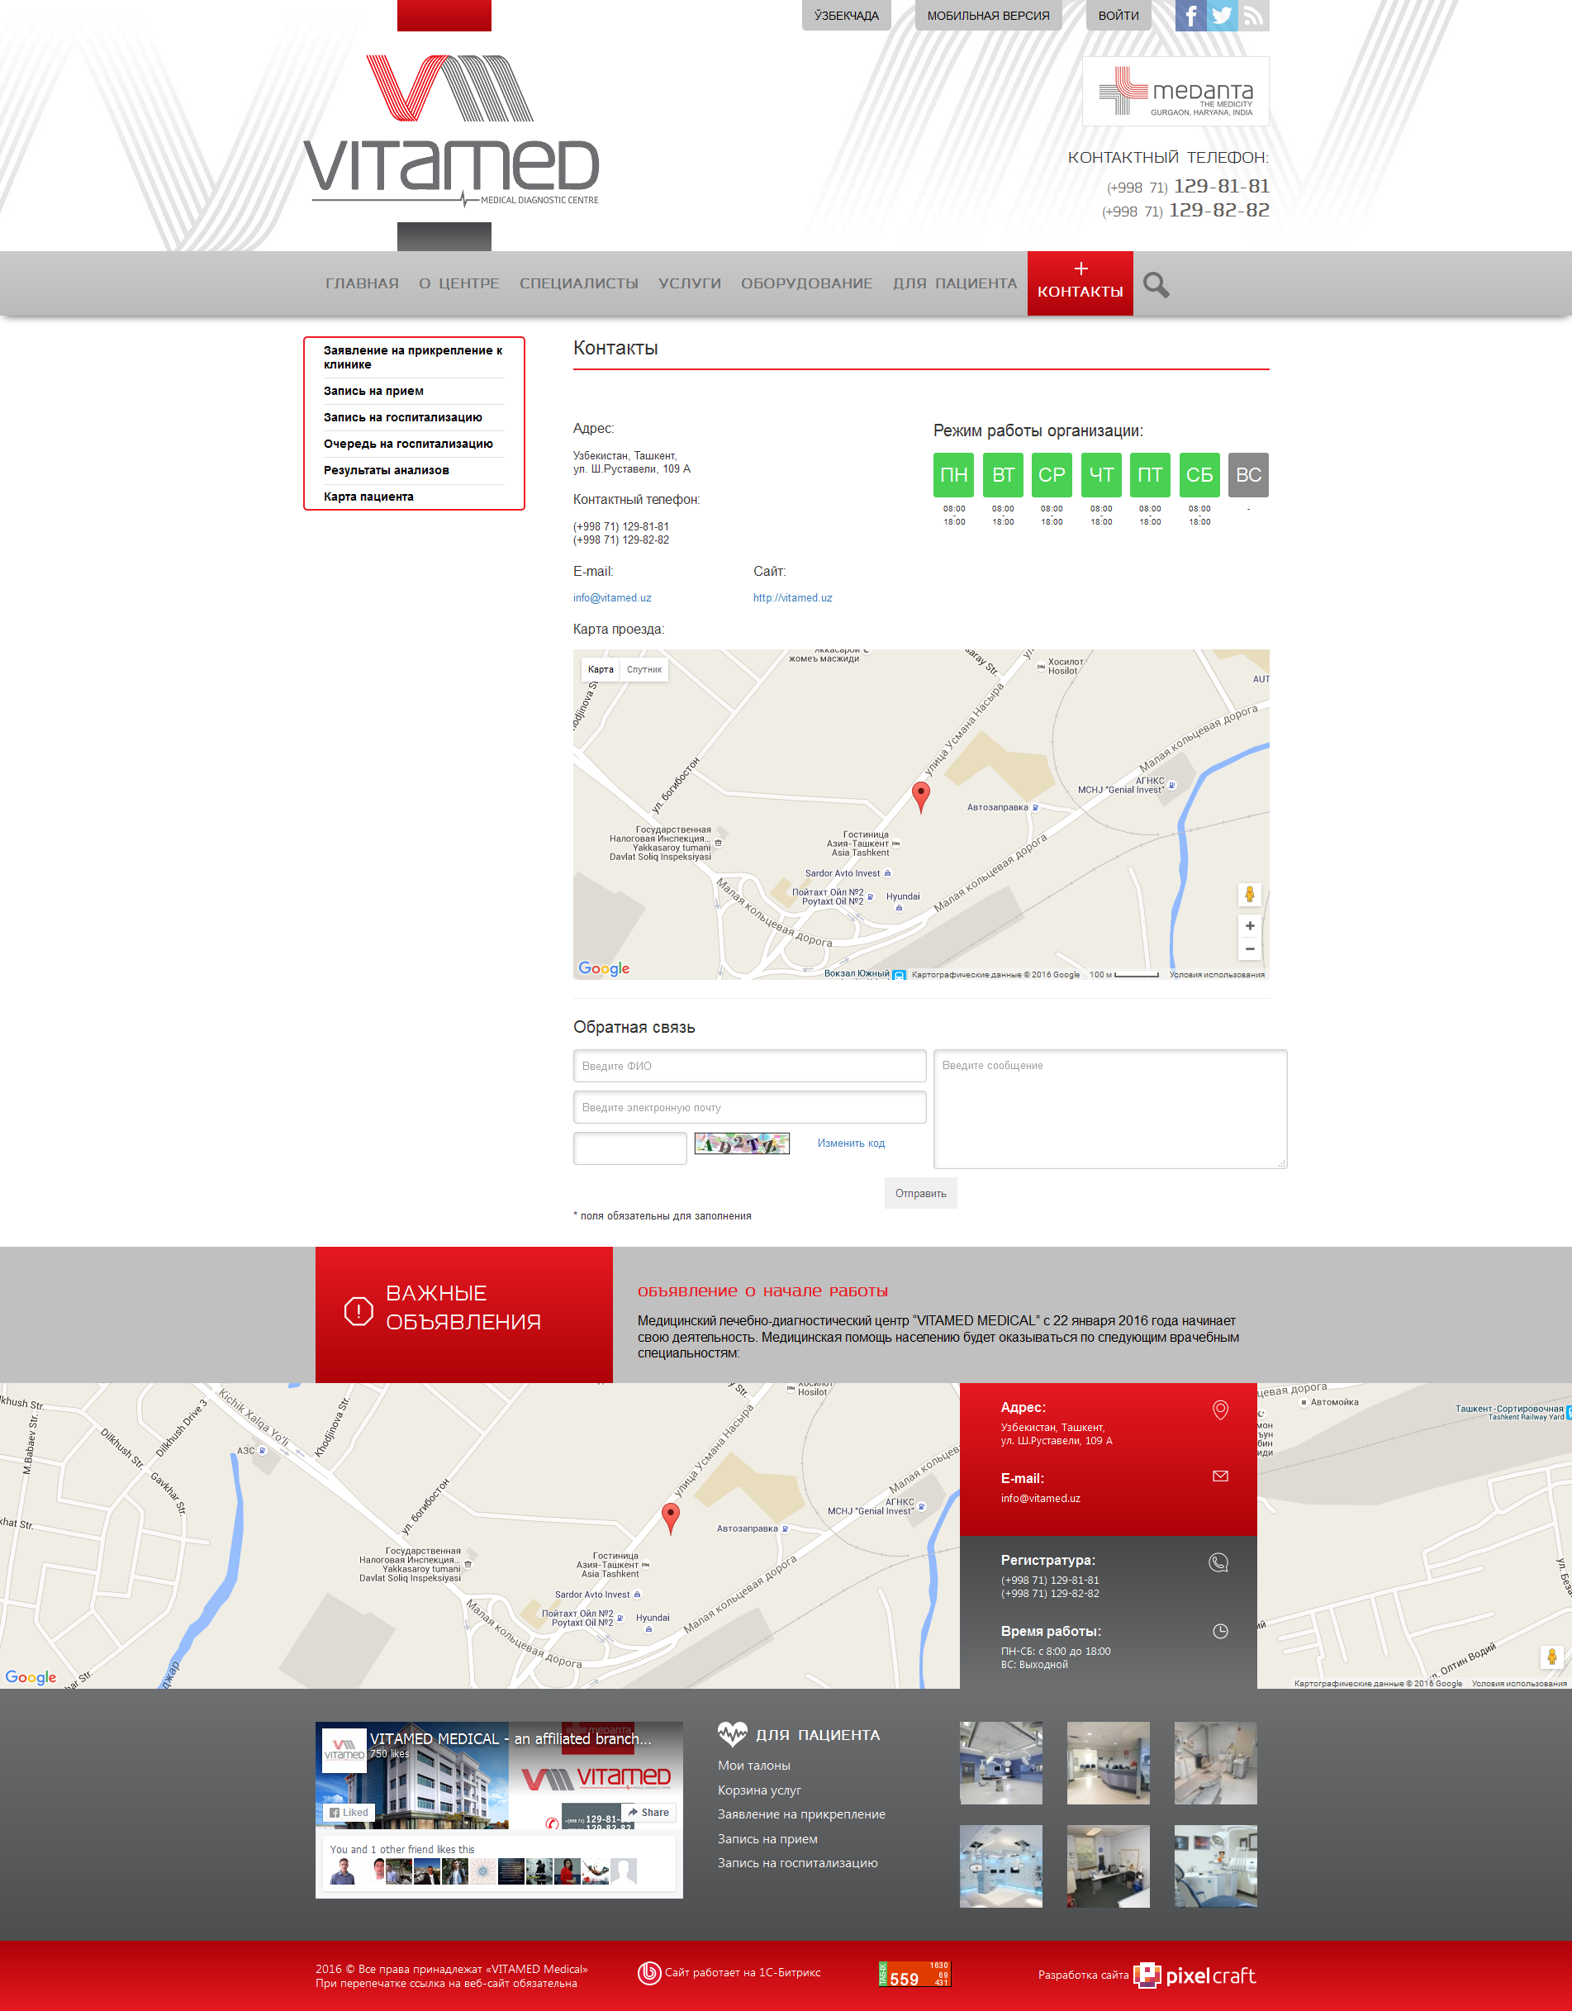Click the red map marker in contact map

(x=920, y=796)
